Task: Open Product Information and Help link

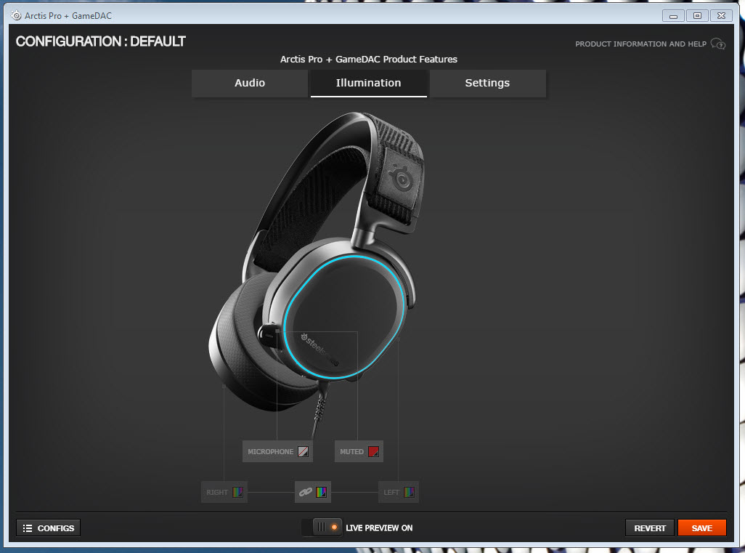Action: (640, 44)
